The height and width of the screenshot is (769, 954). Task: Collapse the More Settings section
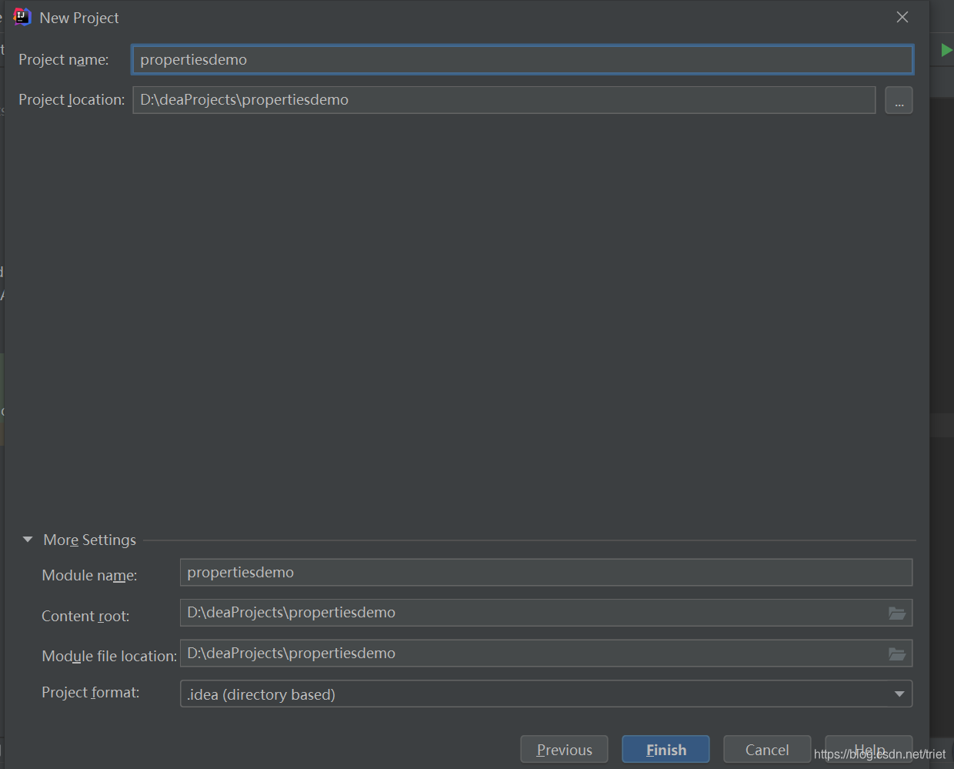coord(28,540)
